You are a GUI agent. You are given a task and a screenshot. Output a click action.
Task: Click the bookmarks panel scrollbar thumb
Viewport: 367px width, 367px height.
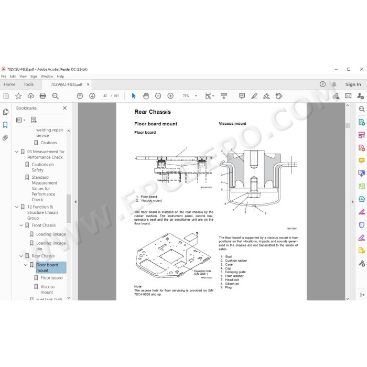click(x=69, y=208)
